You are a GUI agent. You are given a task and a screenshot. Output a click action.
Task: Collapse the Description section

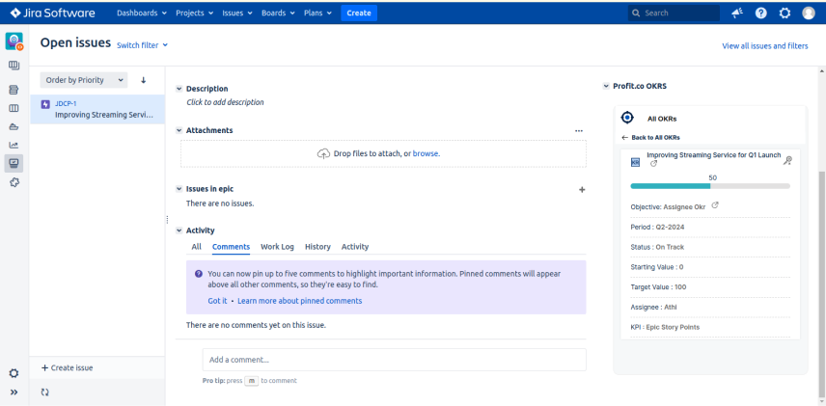coord(179,89)
